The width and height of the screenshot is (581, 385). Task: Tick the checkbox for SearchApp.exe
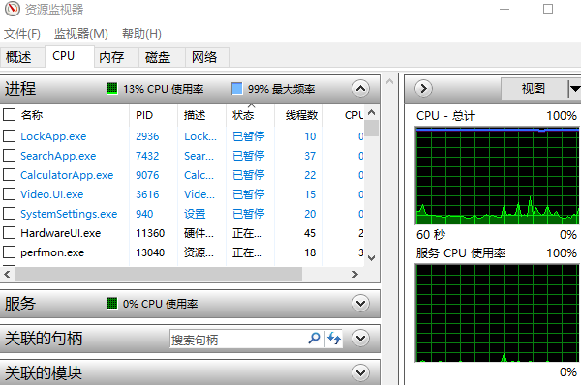pos(9,155)
